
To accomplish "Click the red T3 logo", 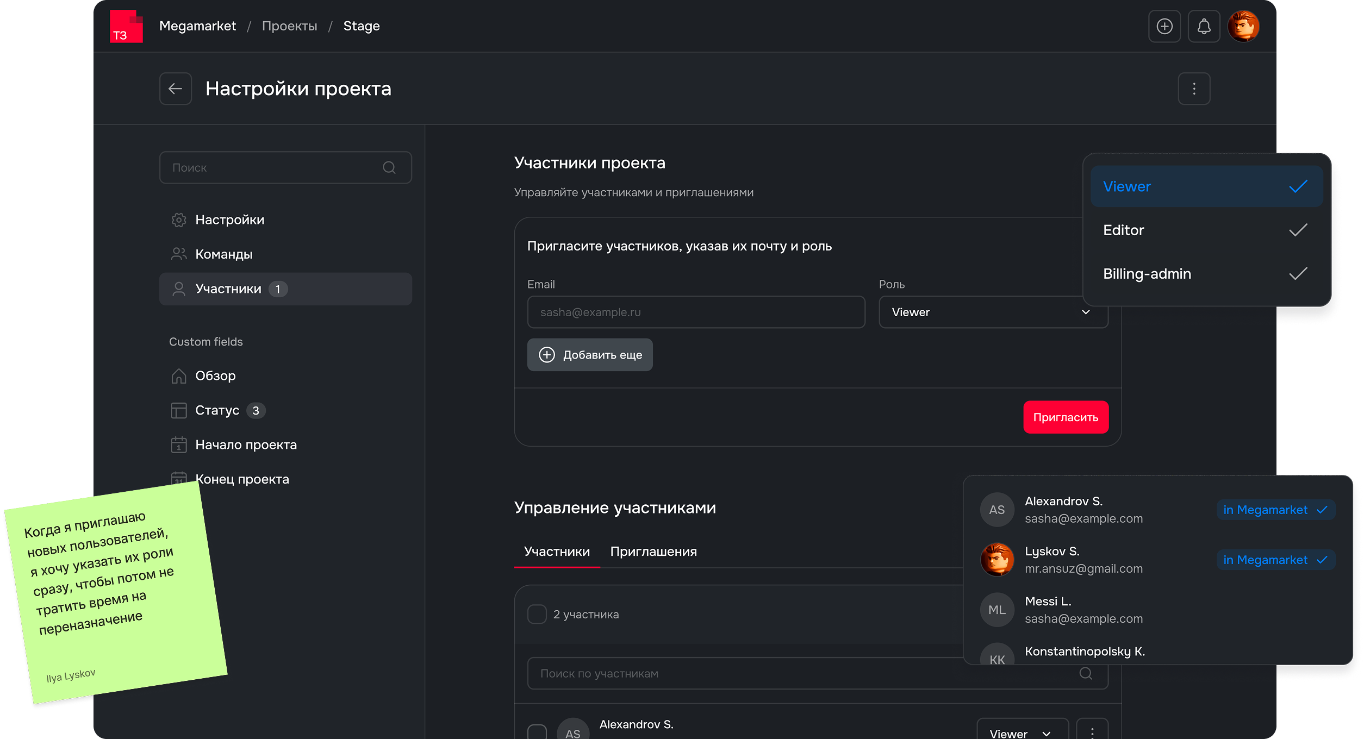I will pyautogui.click(x=126, y=26).
